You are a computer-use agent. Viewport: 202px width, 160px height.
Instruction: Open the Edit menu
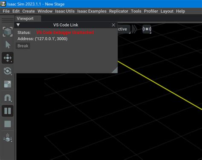[16, 11]
